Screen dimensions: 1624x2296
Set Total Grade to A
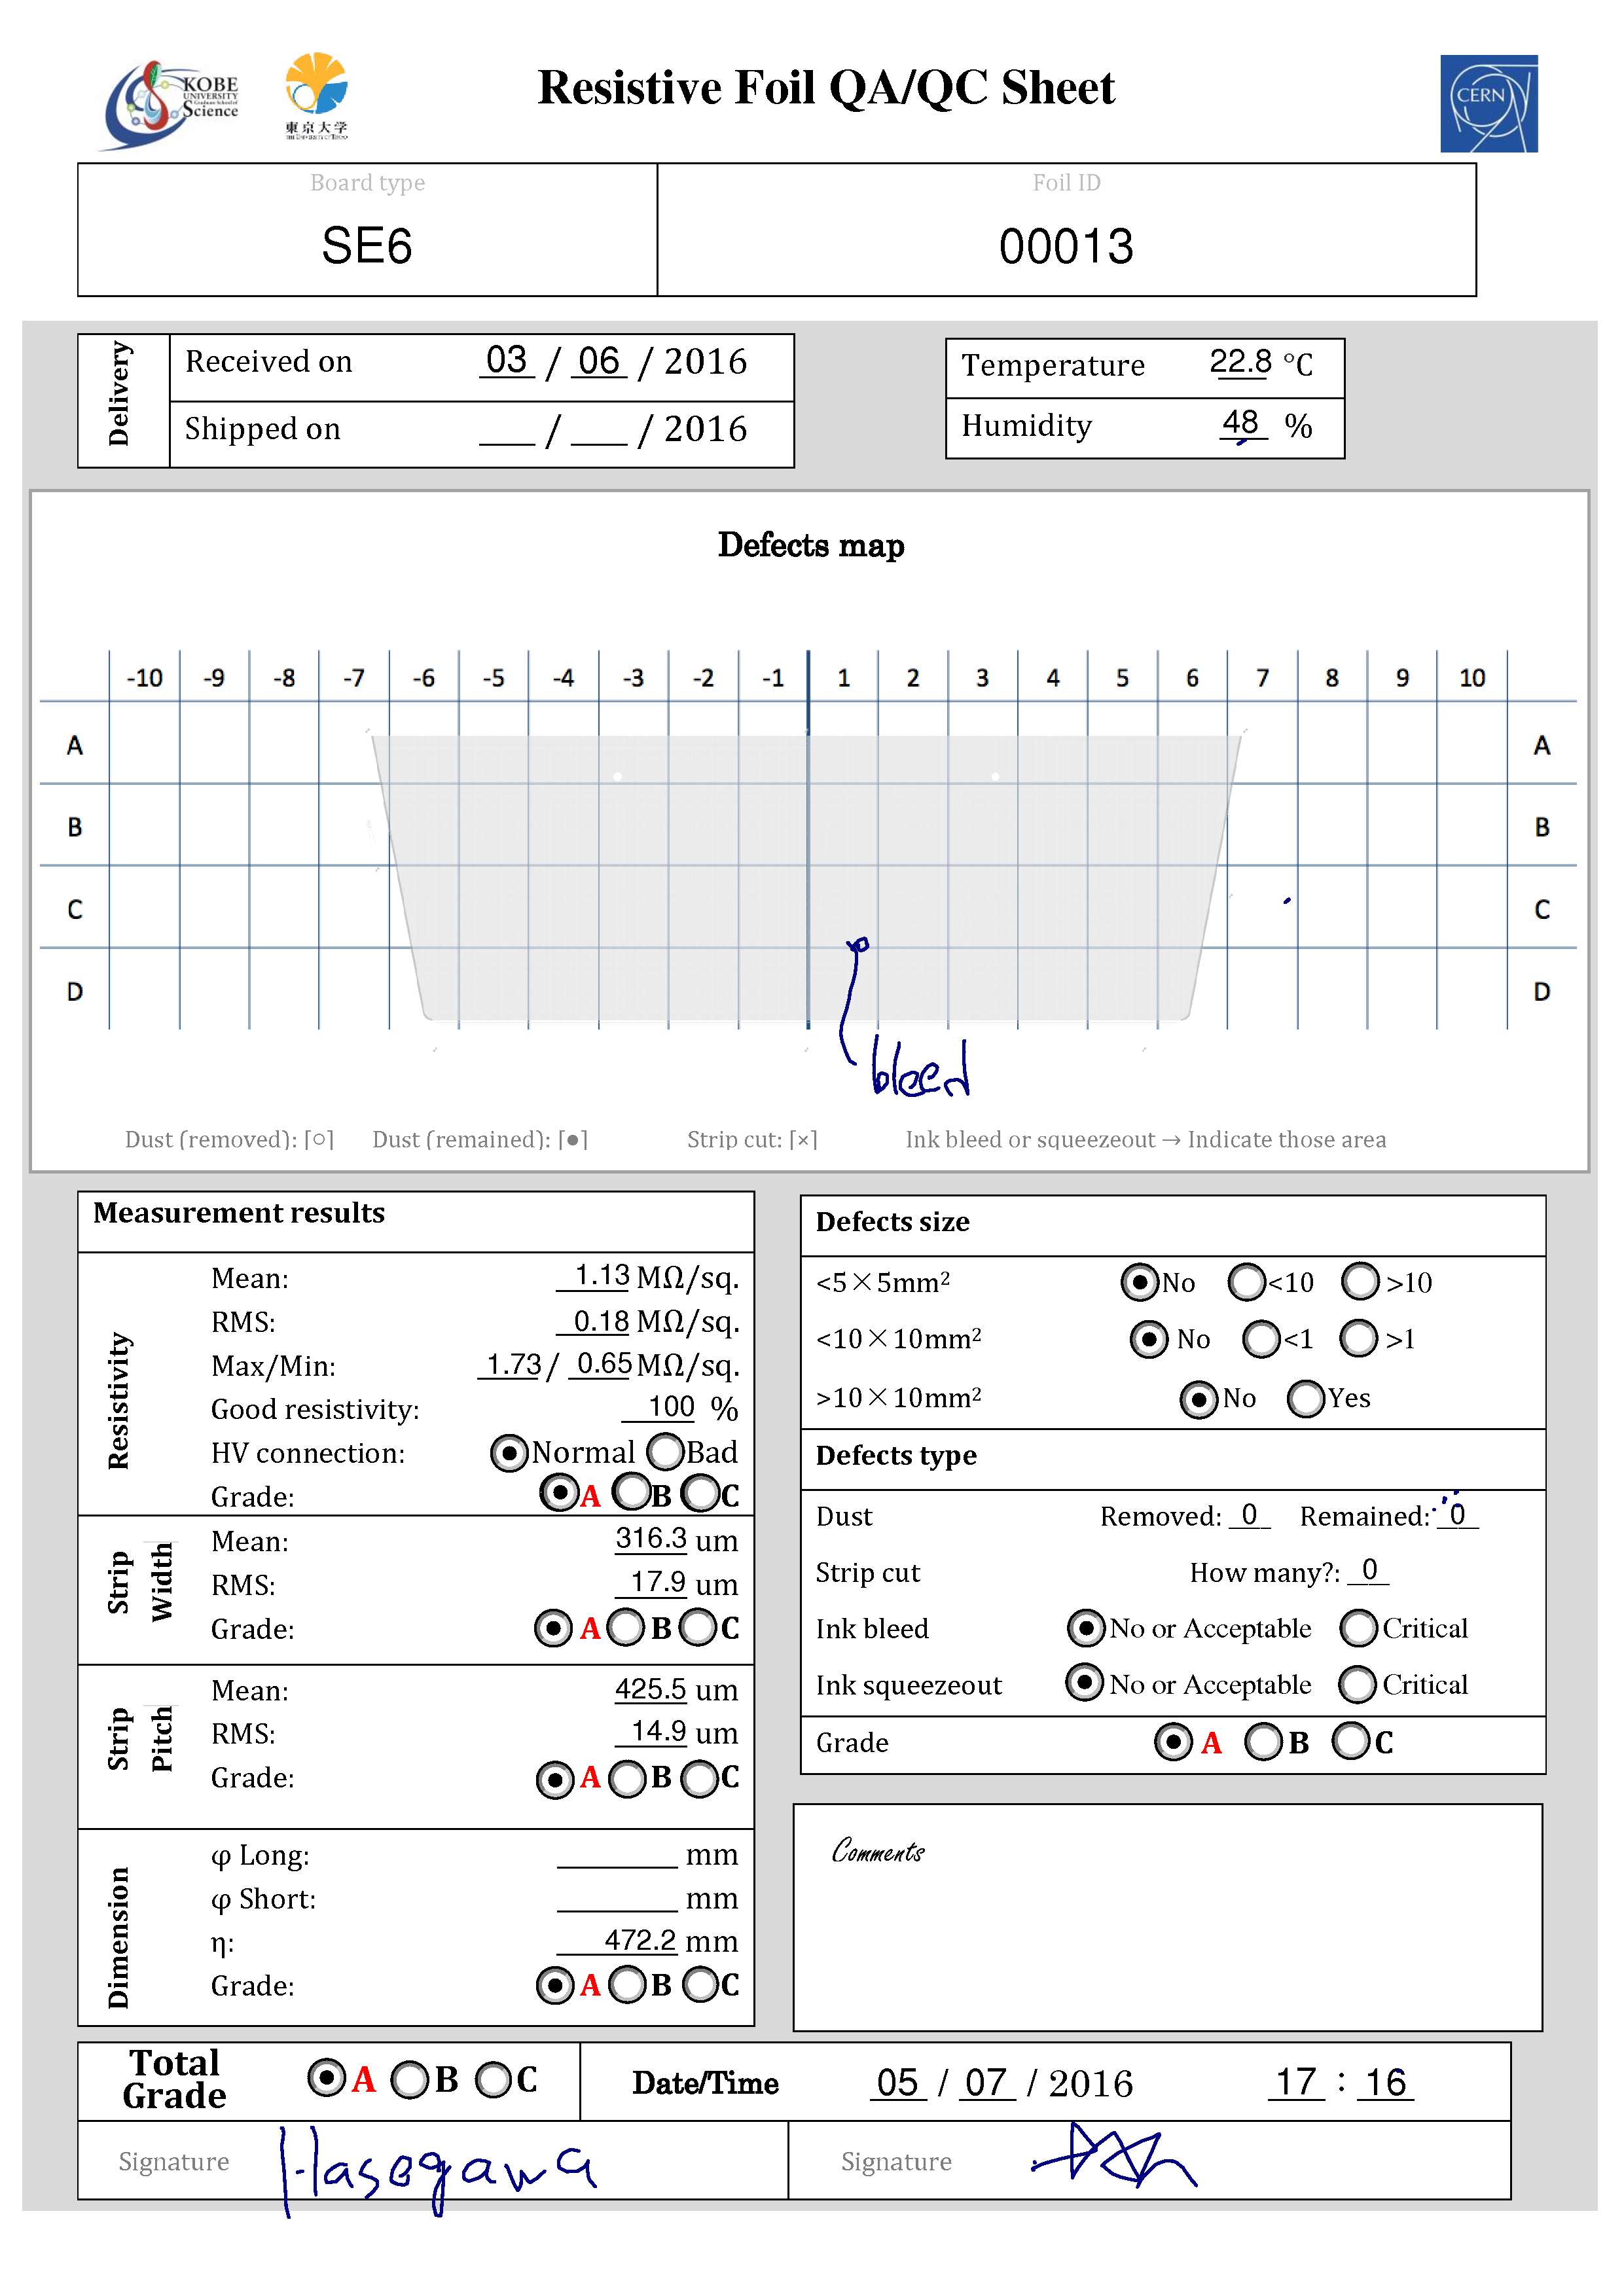(326, 2078)
